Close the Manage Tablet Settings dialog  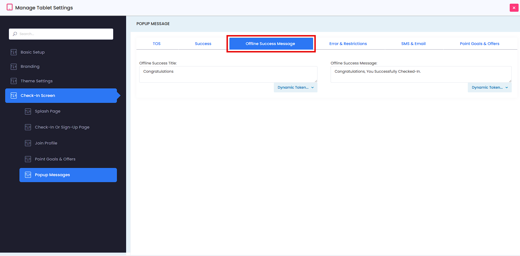point(514,8)
